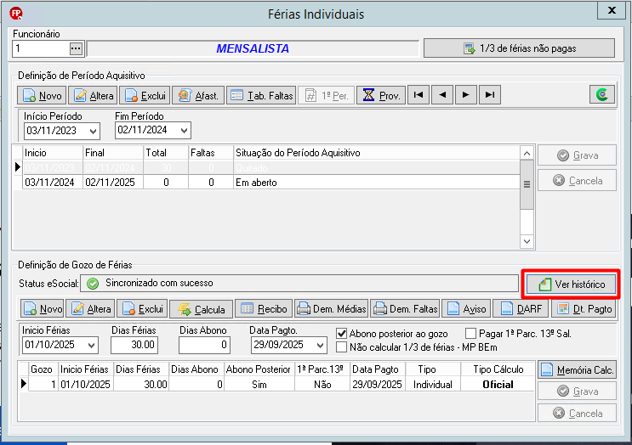Click Dias Férias input field
The image size is (632, 445).
(134, 345)
